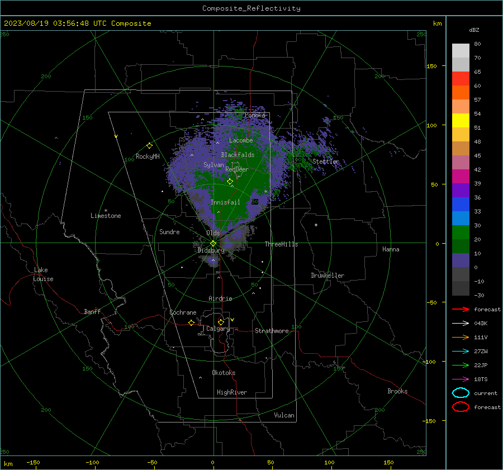
Task: Pick the slate-violet swatch between 10 and 0
Action: pyautogui.click(x=461, y=260)
